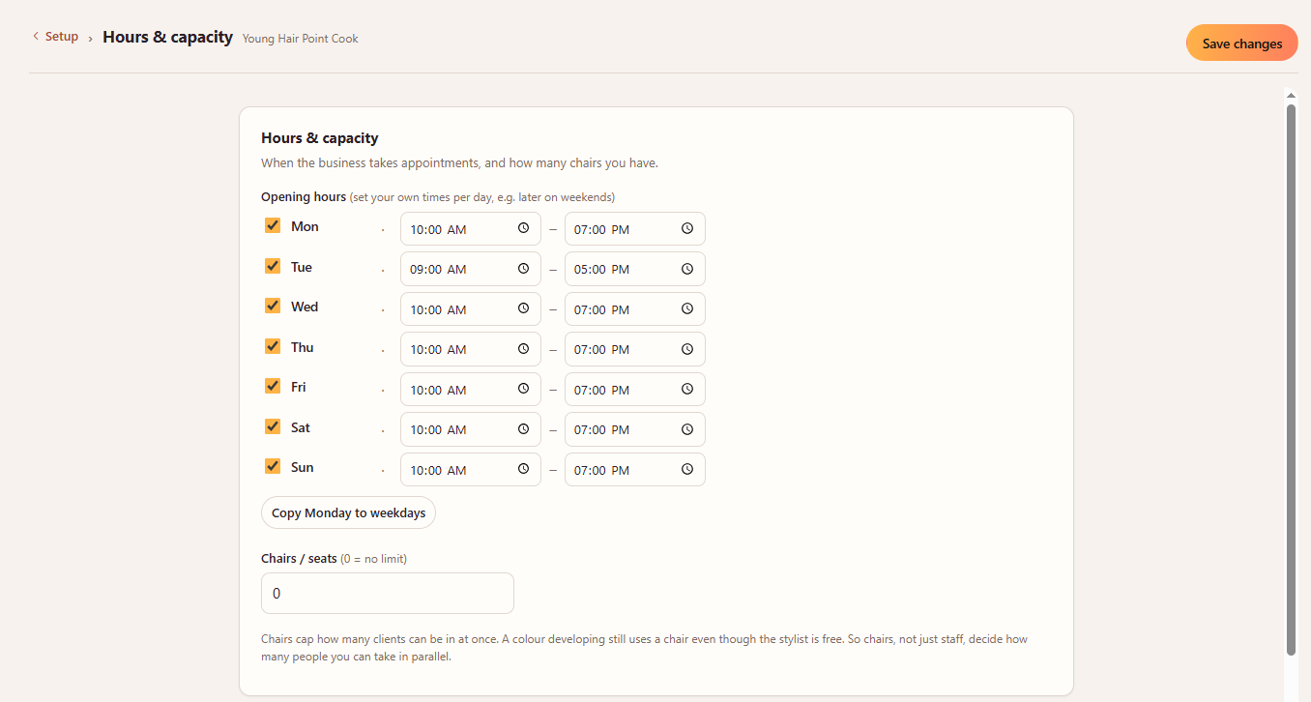
Task: Open the Tuesday opening time clock picker
Action: pos(523,269)
